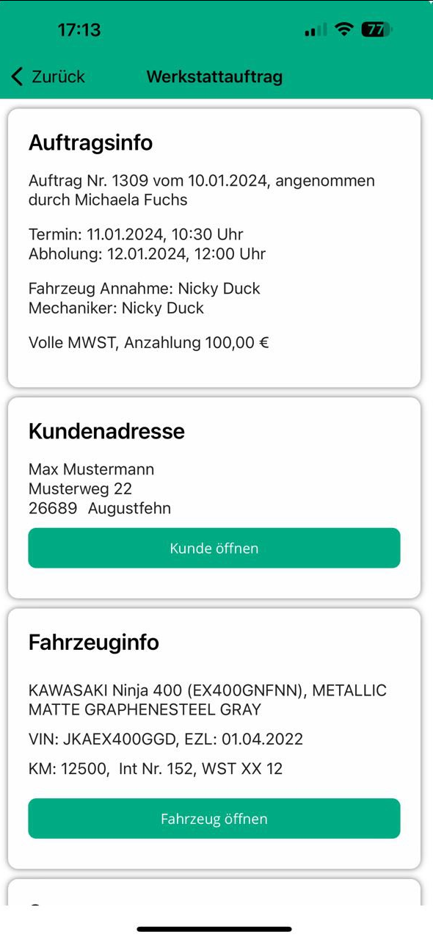
Task: Select the Werkstattauftrag page title
Action: coord(214,76)
